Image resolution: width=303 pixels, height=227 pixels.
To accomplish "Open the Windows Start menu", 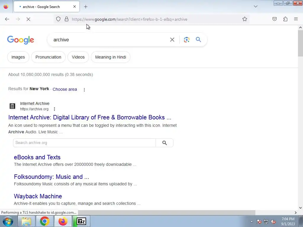I will click(8, 221).
